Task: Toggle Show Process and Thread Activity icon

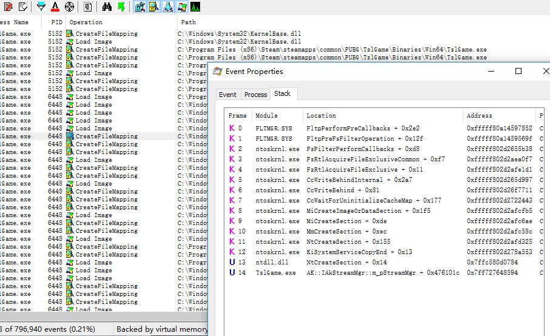Action: pyautogui.click(x=182, y=7)
